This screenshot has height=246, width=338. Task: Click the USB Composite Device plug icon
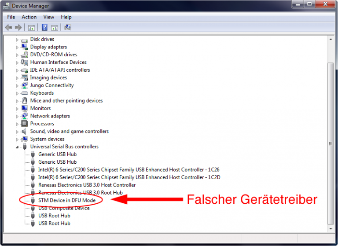(x=33, y=208)
